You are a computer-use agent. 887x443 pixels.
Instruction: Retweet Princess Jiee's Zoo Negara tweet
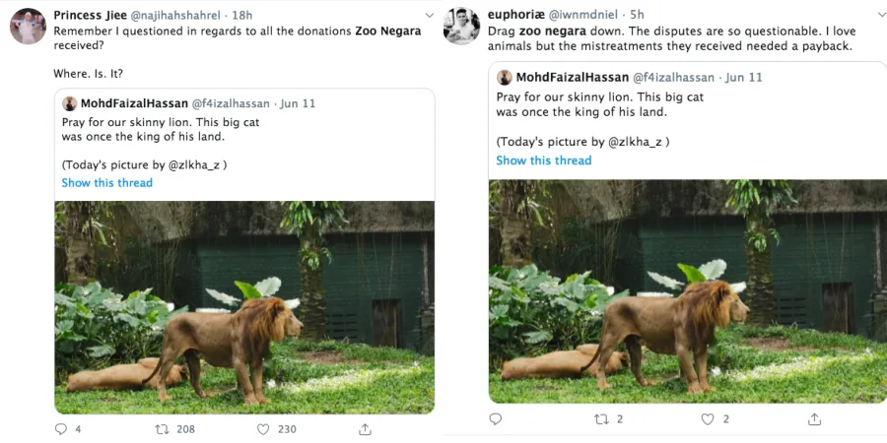164,429
